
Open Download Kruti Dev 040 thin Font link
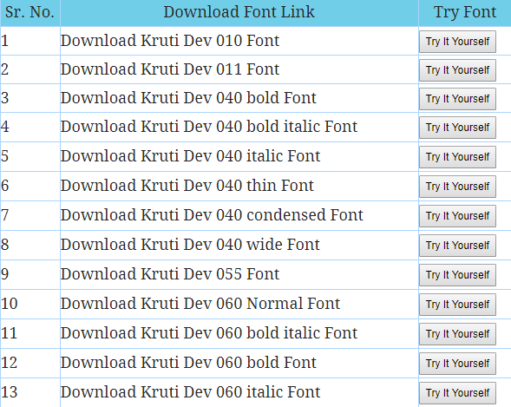click(x=187, y=186)
